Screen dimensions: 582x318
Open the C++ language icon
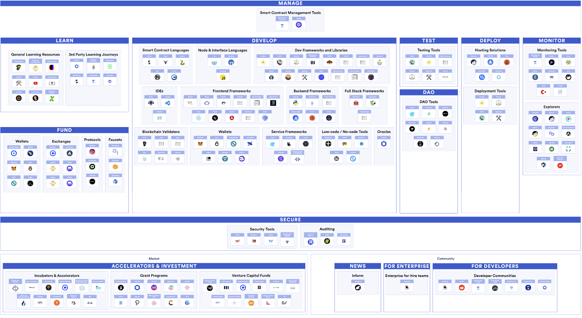tap(174, 77)
